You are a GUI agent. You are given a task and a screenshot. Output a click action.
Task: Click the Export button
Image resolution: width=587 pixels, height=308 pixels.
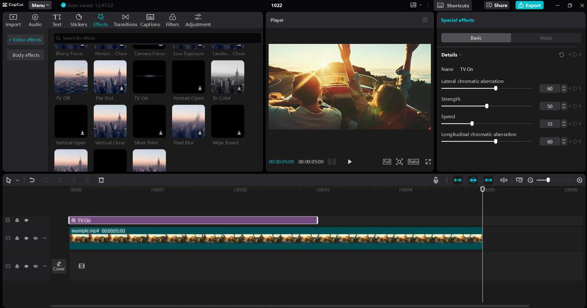point(529,5)
